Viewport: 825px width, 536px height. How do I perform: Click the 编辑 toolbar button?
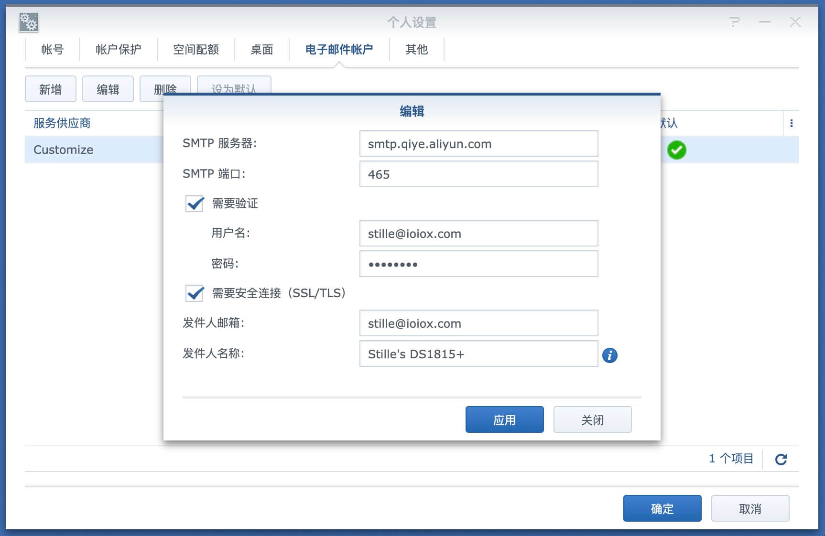point(108,89)
